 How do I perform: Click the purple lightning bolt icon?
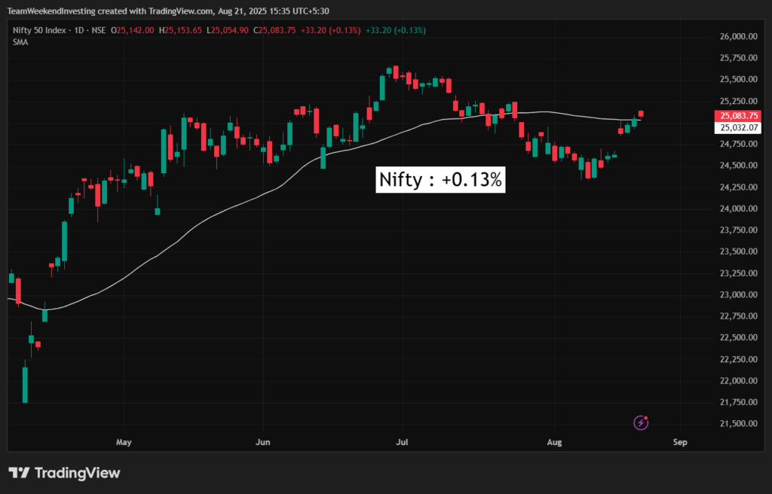point(641,422)
